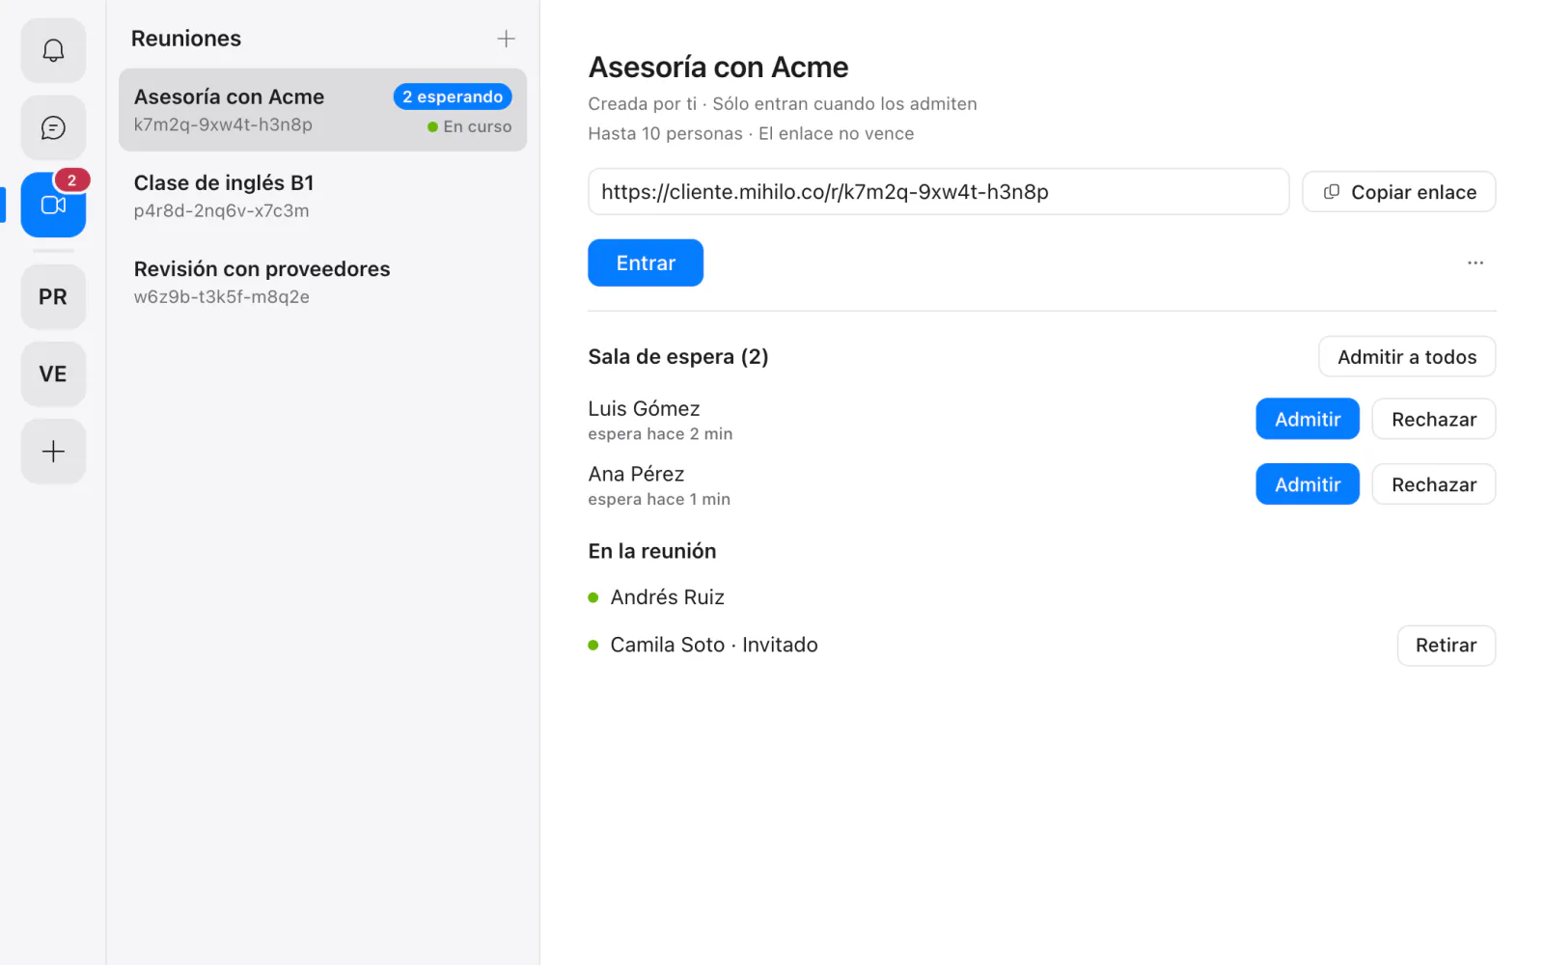This screenshot has height=965, width=1544.
Task: Reject Luis Gómez
Action: (1434, 419)
